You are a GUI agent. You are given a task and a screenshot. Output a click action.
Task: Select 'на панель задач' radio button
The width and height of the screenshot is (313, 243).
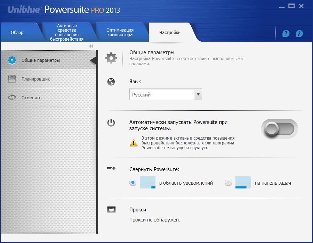(x=228, y=183)
